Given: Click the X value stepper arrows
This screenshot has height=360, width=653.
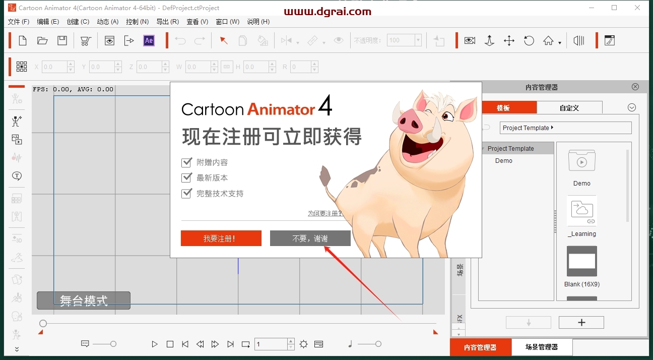Looking at the screenshot, I should pyautogui.click(x=71, y=67).
